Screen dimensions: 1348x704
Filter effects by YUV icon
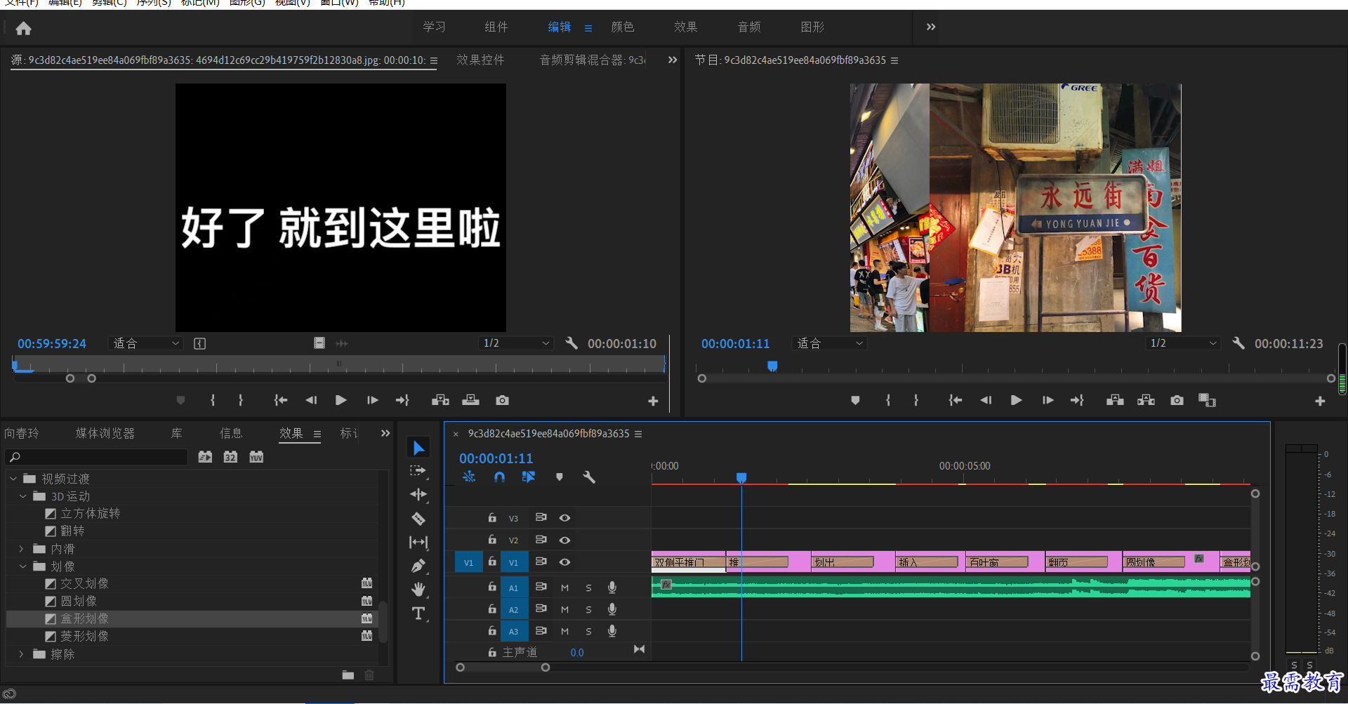[x=256, y=457]
